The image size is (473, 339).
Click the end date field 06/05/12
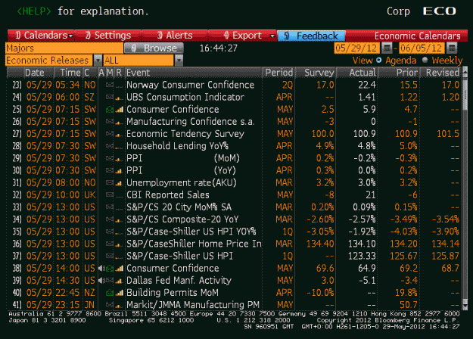pos(422,48)
